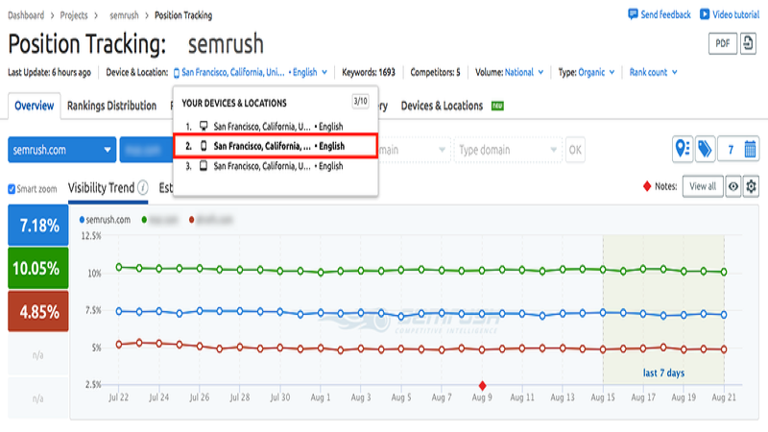Click the new badge next to Devices & Locations
This screenshot has width=768, height=432.
(497, 106)
